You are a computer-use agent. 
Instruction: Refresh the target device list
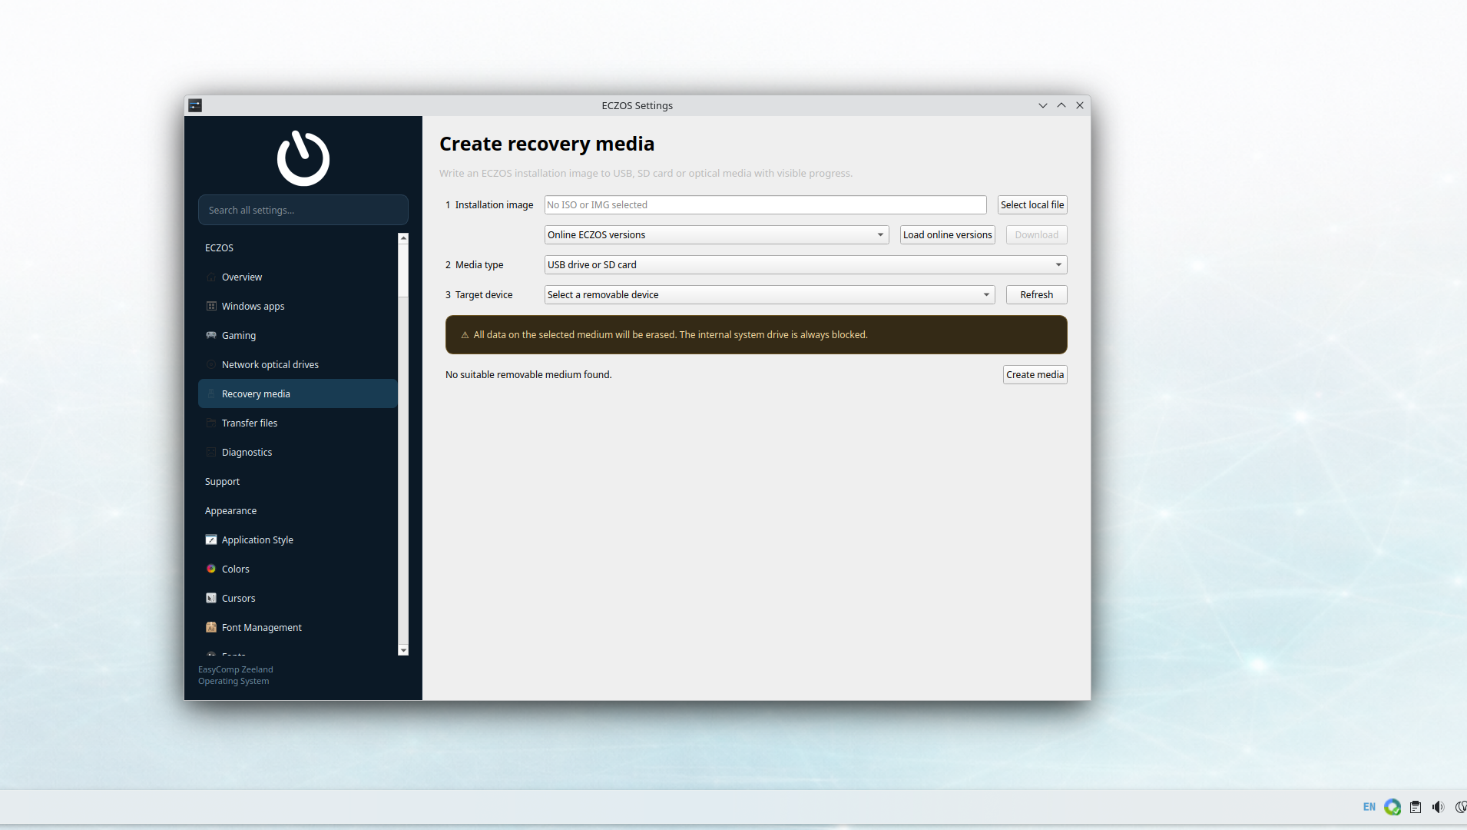click(1037, 294)
